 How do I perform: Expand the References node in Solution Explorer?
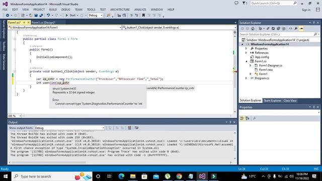coord(246,53)
